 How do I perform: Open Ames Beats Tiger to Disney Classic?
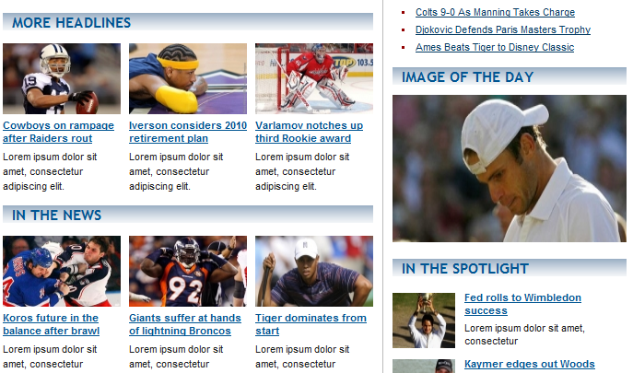pyautogui.click(x=495, y=47)
